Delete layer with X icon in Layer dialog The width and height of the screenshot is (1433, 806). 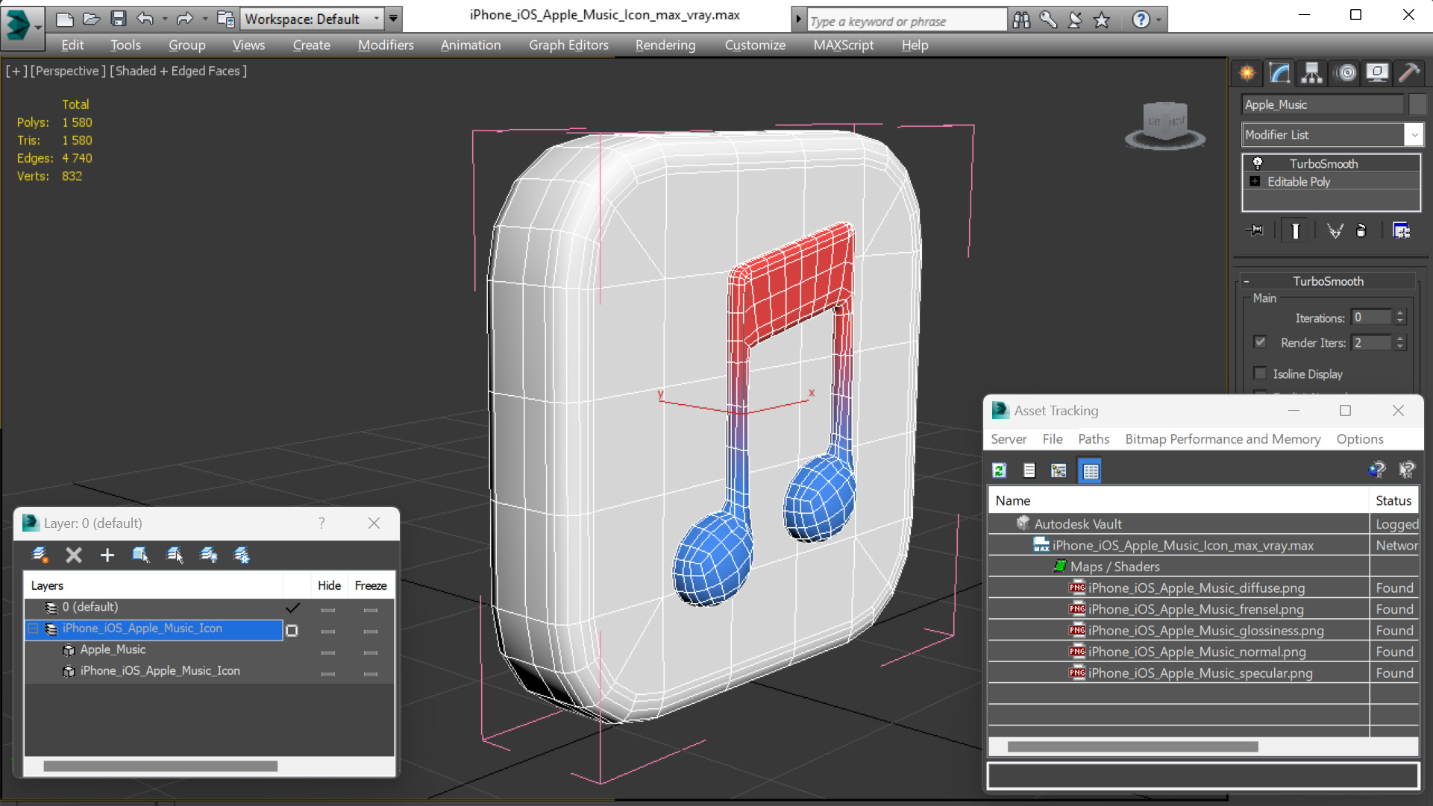click(73, 555)
